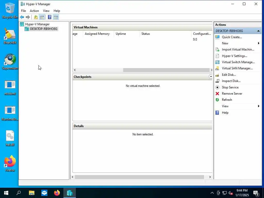Viewport: 264px width, 198px height.
Task: Open Virtual Switch Manager... action
Action: point(238,62)
